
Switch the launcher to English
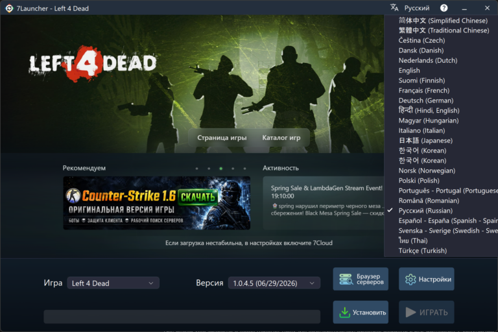coord(409,71)
